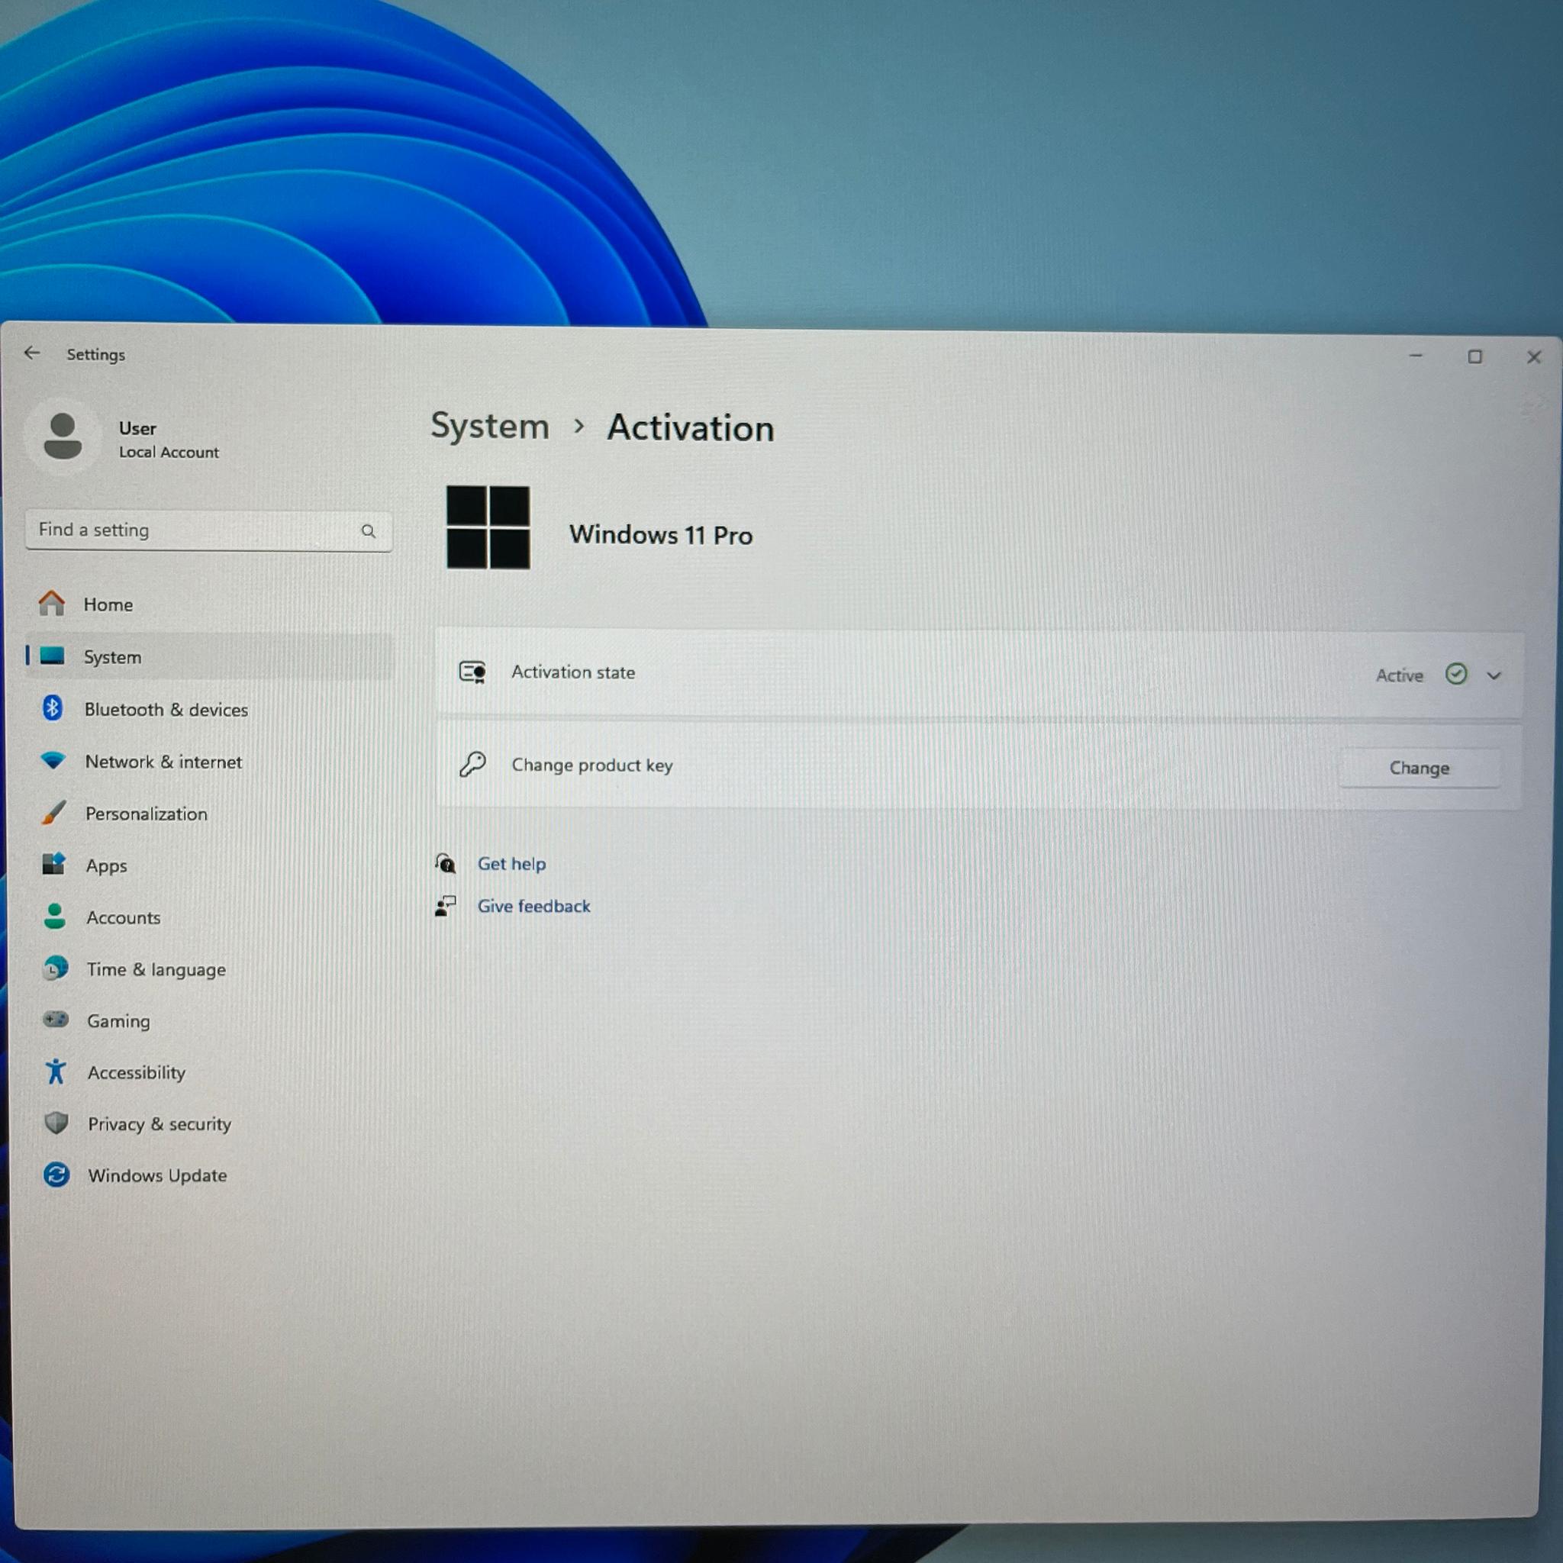1563x1563 pixels.
Task: Click the Home house icon
Action: [52, 603]
